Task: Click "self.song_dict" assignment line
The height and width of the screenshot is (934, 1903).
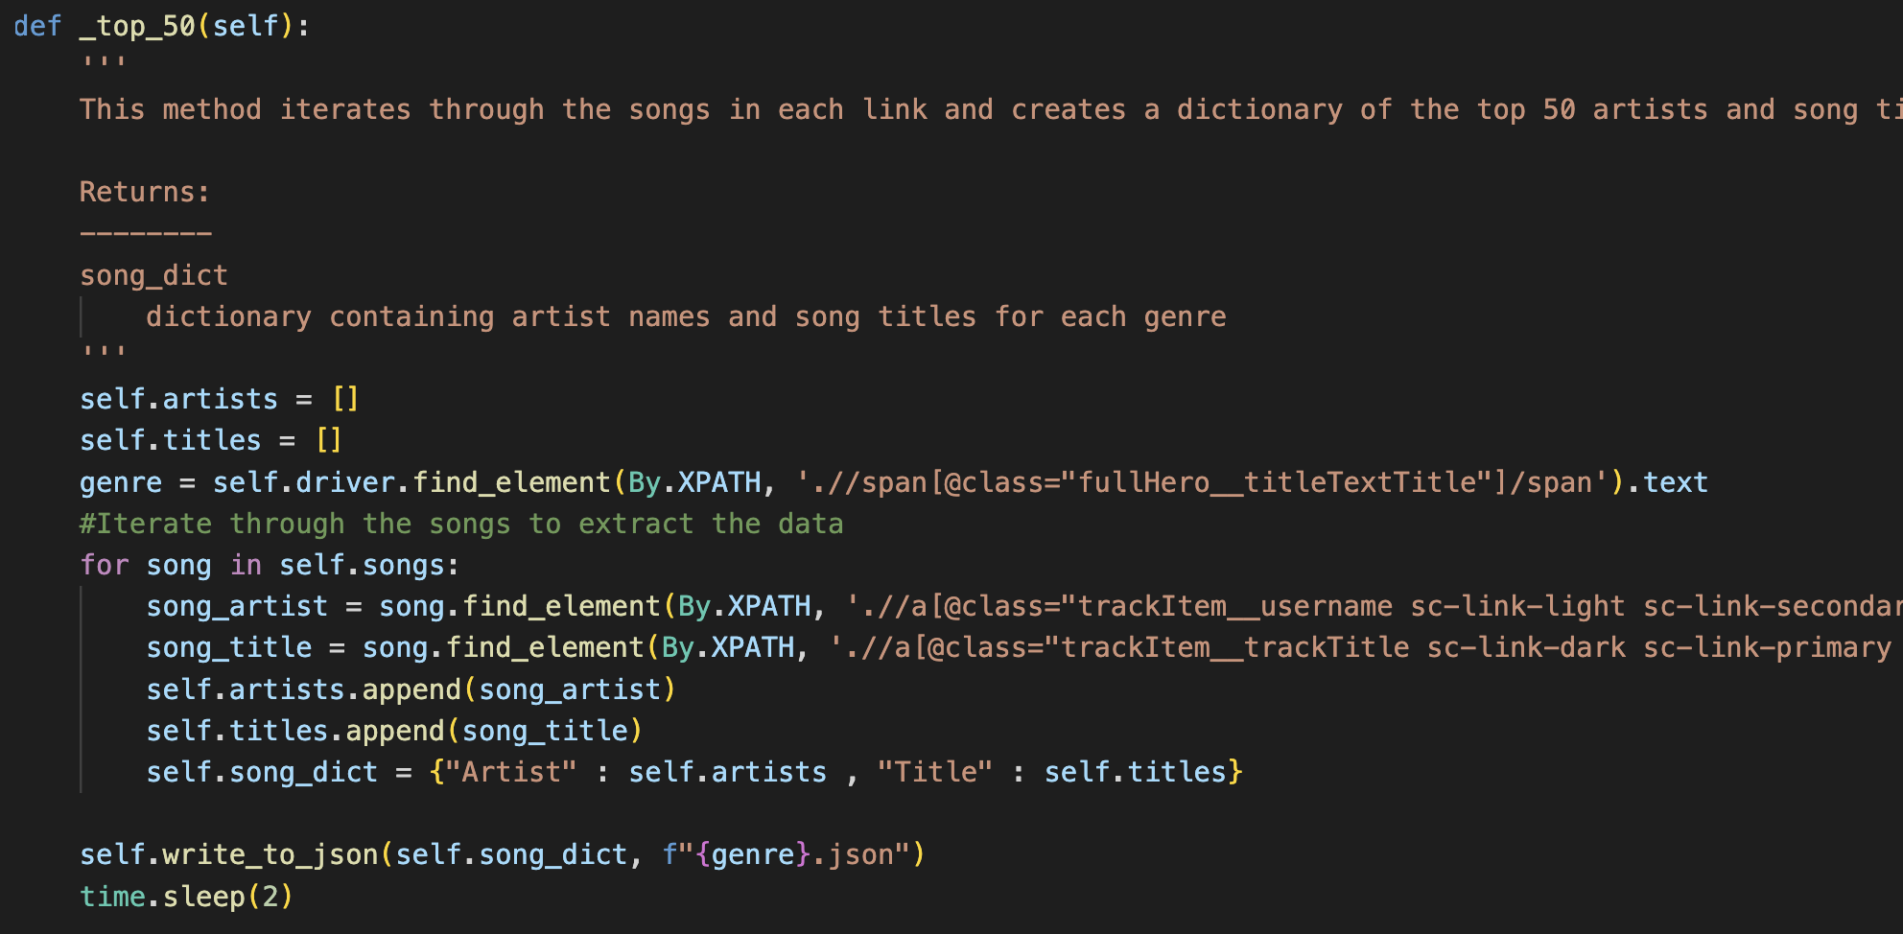Action: point(694,772)
